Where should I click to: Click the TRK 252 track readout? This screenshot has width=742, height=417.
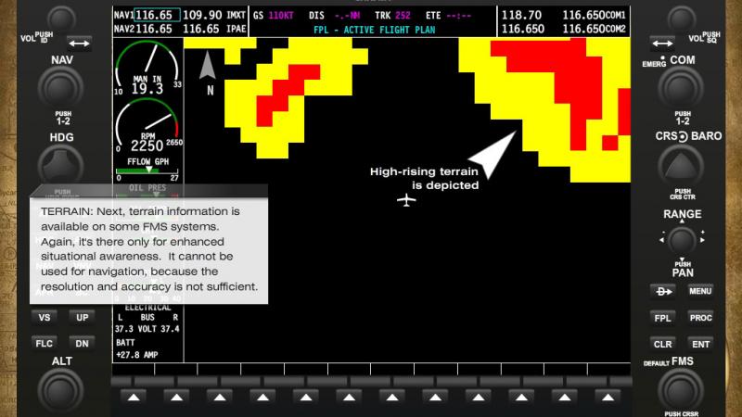pyautogui.click(x=392, y=16)
